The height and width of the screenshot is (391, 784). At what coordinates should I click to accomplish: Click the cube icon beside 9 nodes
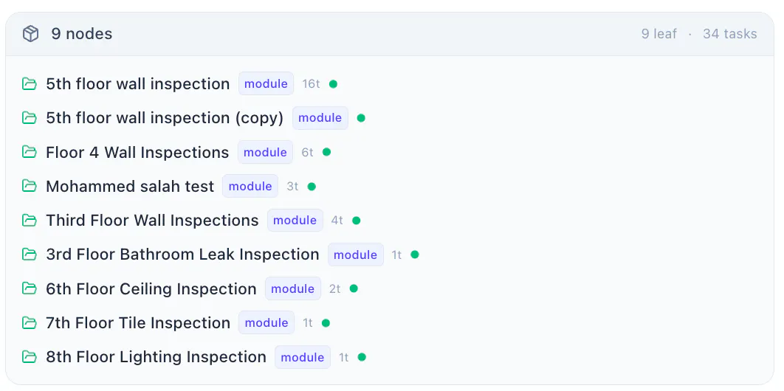coord(30,34)
